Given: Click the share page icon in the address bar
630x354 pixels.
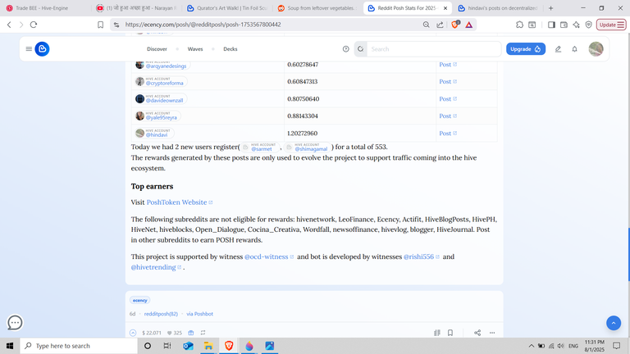Looking at the screenshot, I should click(441, 25).
